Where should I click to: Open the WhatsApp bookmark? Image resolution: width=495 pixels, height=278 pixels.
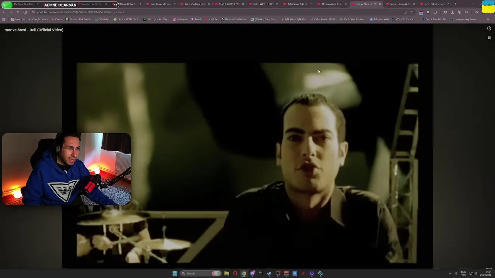(103, 19)
